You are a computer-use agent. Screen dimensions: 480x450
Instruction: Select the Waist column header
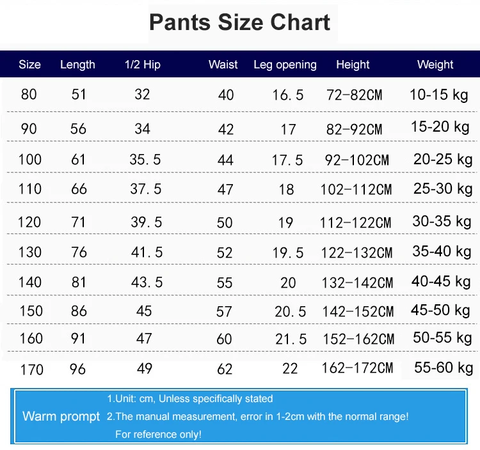click(223, 65)
